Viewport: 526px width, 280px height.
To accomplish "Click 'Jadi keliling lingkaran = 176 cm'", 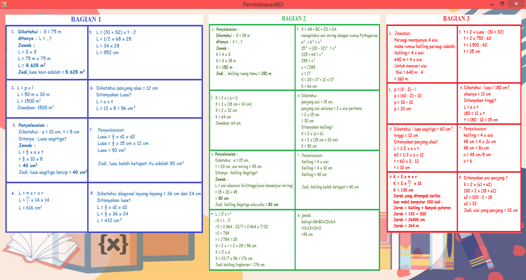I will coord(240,265).
